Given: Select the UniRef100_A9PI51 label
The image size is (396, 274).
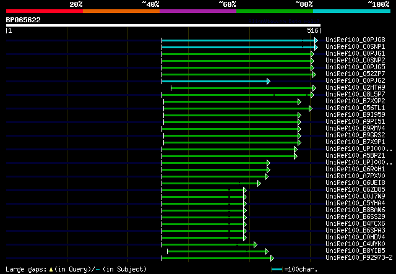Looking at the screenshot, I should click(355, 121).
